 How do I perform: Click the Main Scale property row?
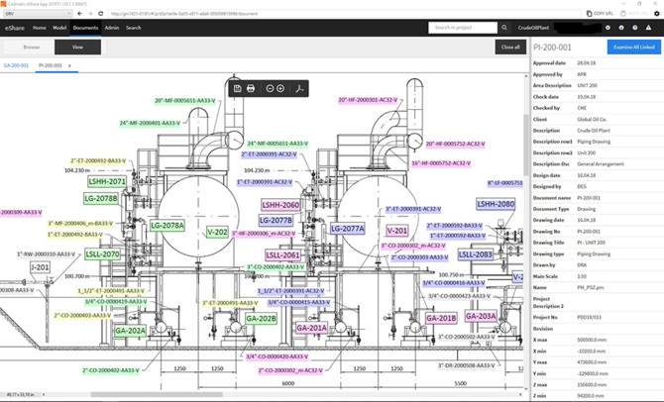[x=596, y=276]
